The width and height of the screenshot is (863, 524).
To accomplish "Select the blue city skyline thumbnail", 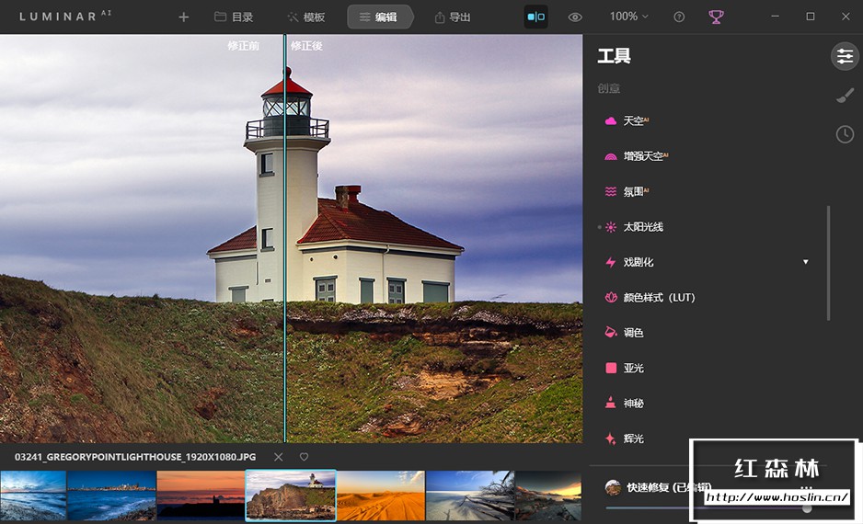I will tap(111, 496).
